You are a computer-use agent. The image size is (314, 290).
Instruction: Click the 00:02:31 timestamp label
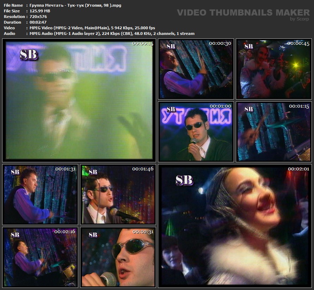click(x=143, y=232)
